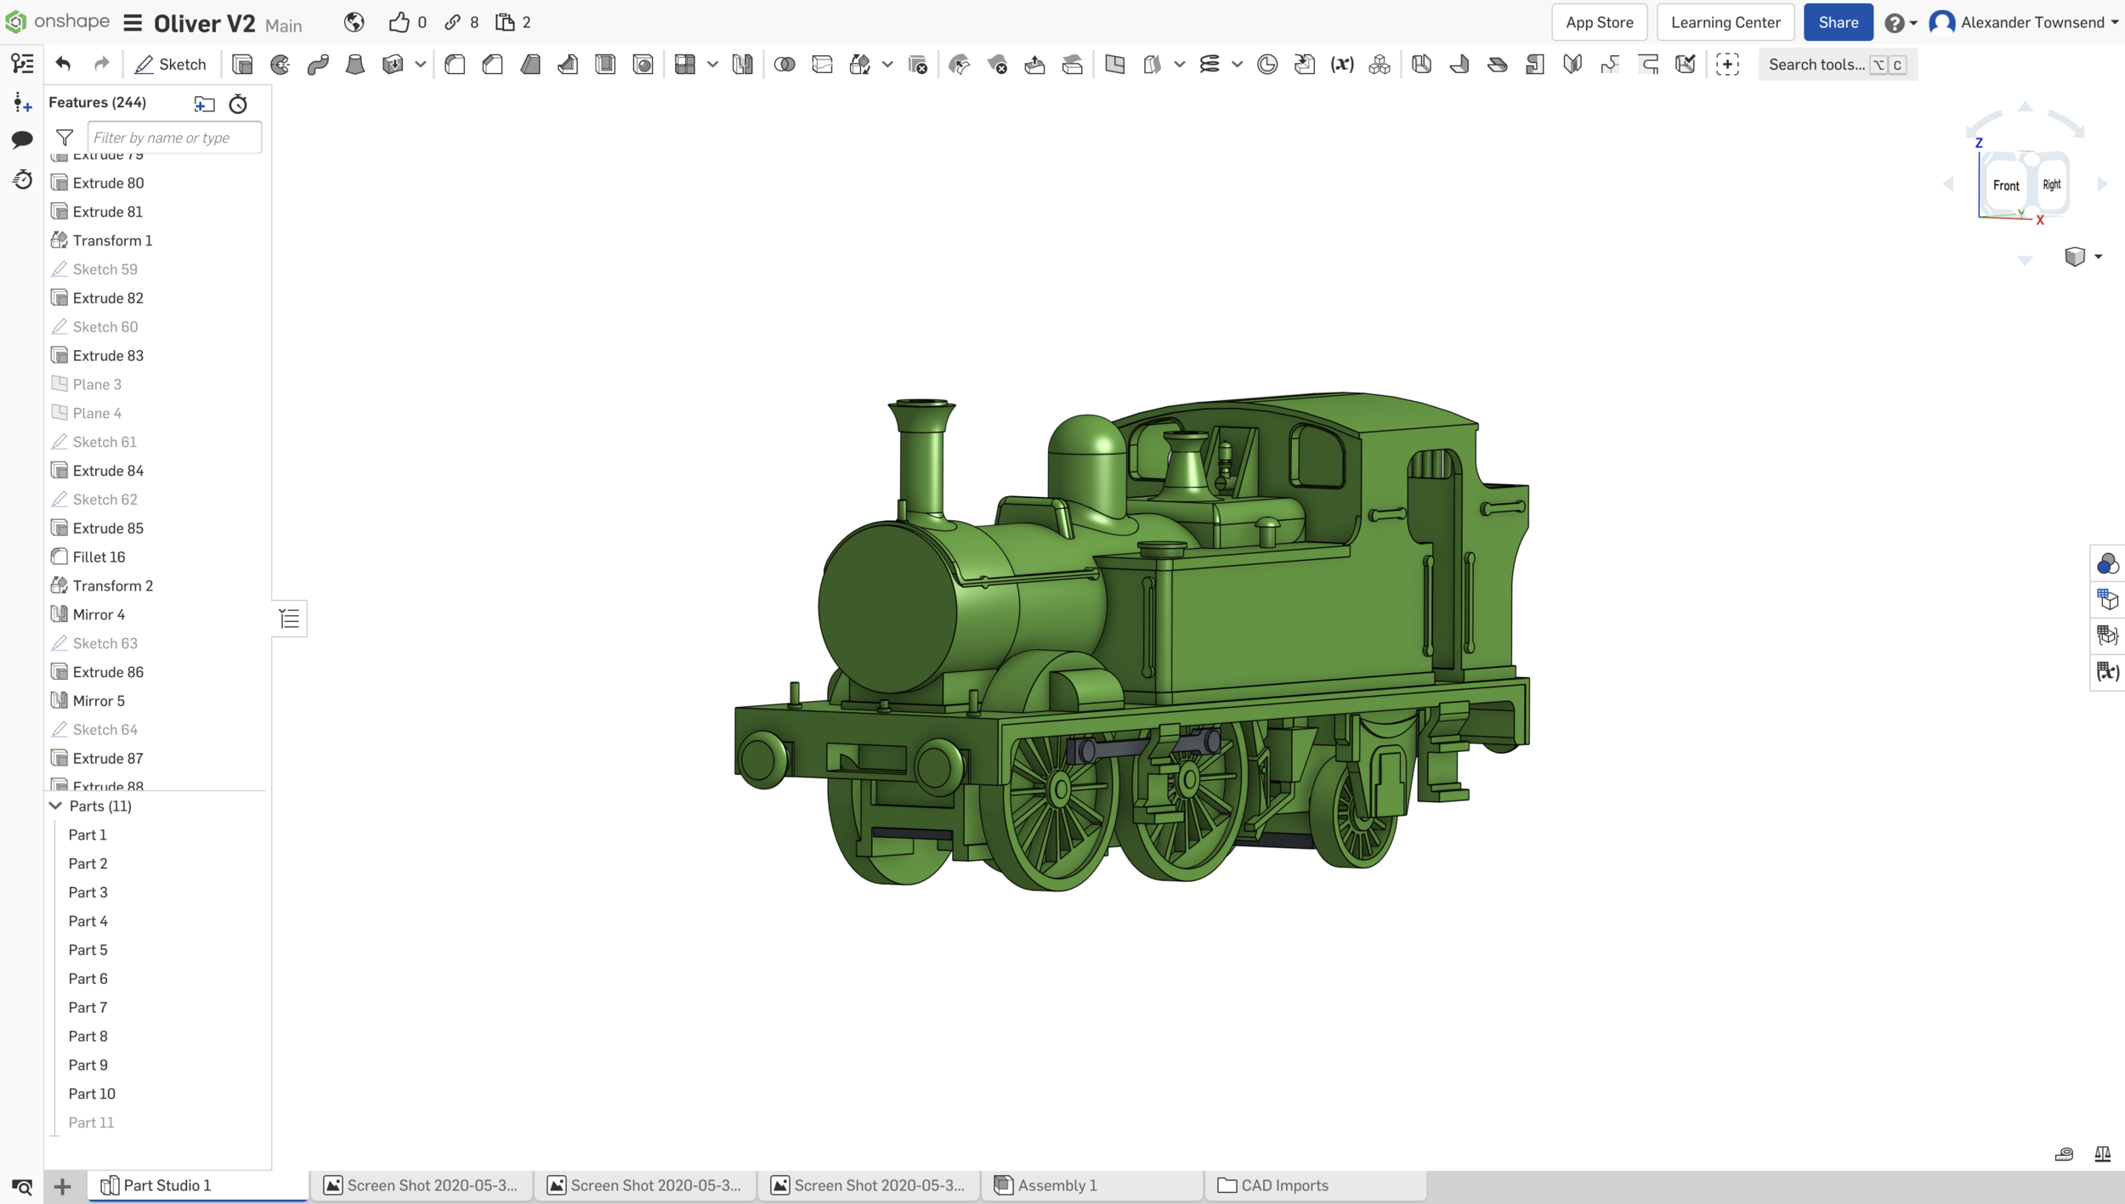Select the Loft tool
The height and width of the screenshot is (1204, 2125).
tap(355, 65)
